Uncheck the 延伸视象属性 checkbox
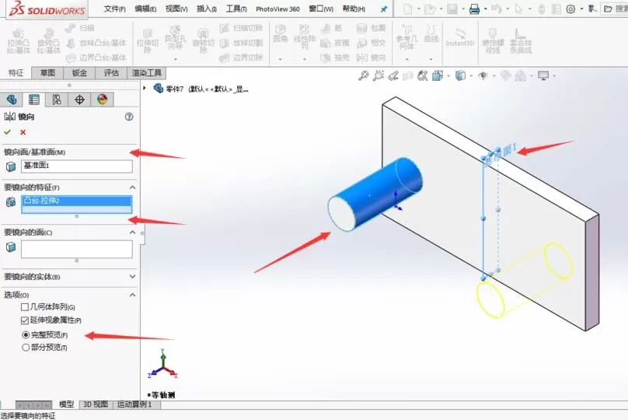Screen dimensions: 628x420 [25, 320]
